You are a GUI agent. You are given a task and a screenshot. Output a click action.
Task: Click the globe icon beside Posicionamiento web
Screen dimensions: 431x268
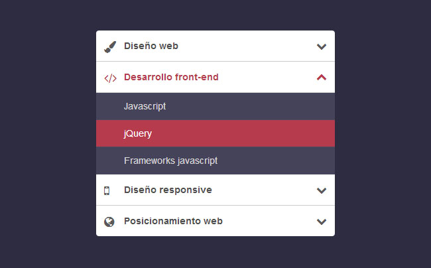[x=109, y=222]
